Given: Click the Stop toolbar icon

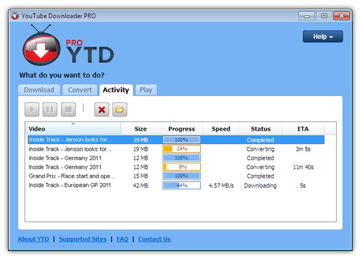Looking at the screenshot, I should [x=69, y=109].
